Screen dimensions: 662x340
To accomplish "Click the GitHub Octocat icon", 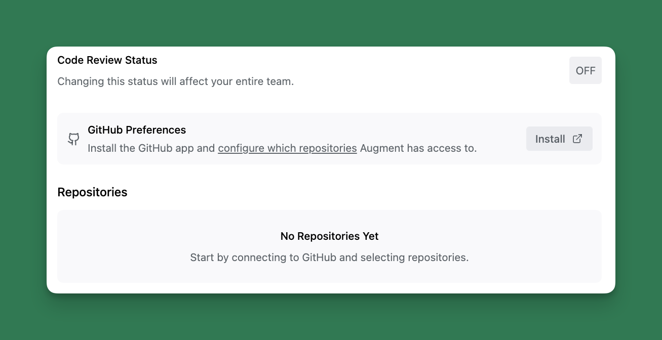I will pos(73,139).
